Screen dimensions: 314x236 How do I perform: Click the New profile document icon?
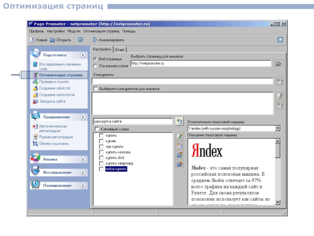(32, 40)
